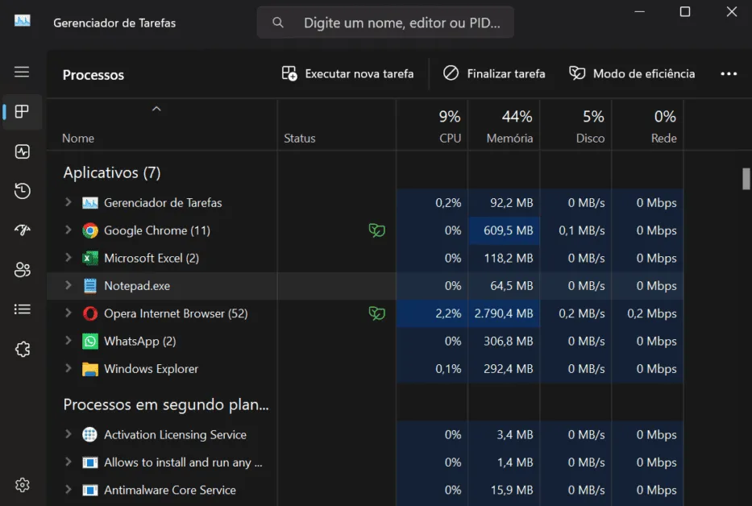Open the ellipsis overflow menu

[729, 73]
